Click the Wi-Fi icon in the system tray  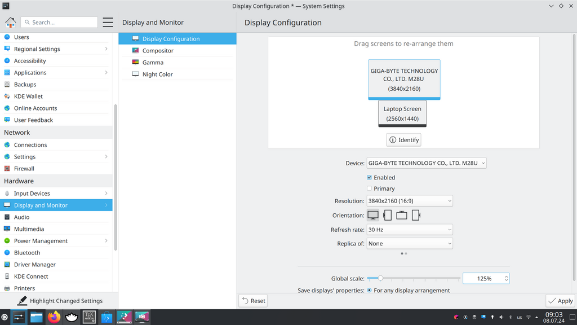tap(529, 317)
